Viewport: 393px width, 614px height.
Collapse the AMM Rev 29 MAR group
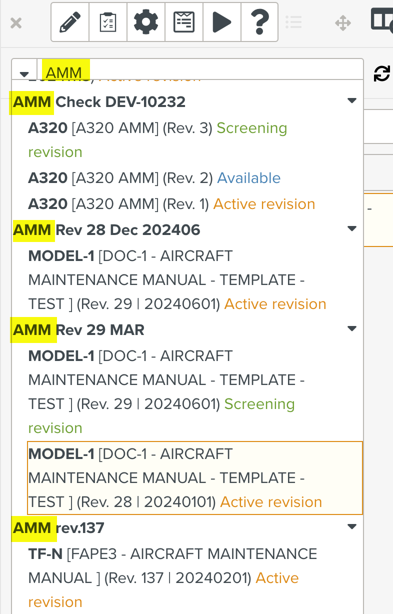pyautogui.click(x=352, y=328)
